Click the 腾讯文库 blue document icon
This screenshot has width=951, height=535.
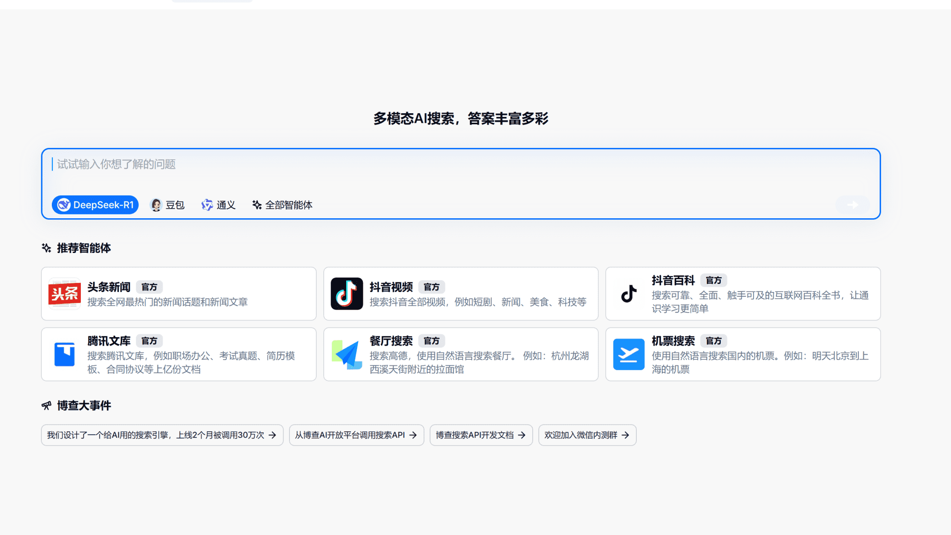(65, 354)
